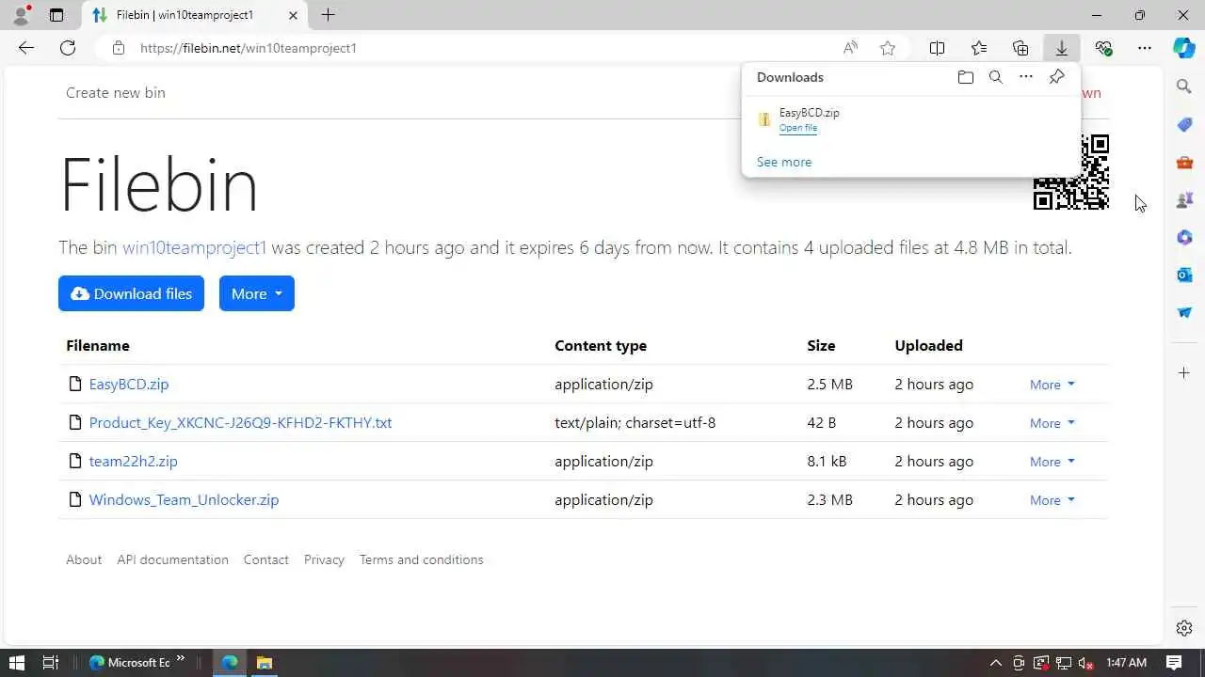This screenshot has height=677, width=1205.
Task: Click Create new bin link
Action: [116, 92]
